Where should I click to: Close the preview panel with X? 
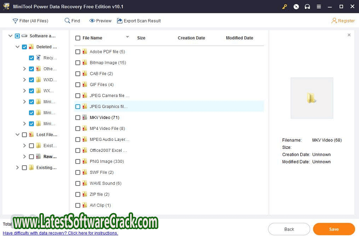click(349, 35)
